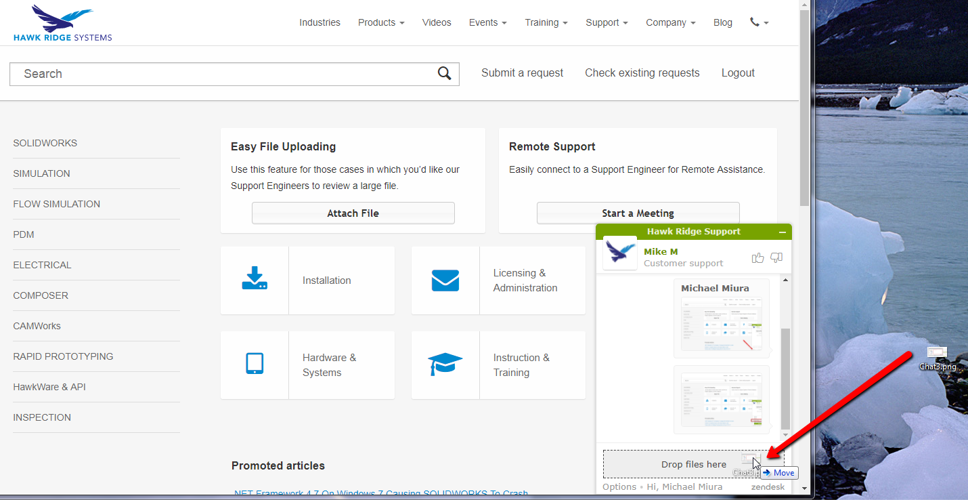Screen dimensions: 968x500
Task: Open Company dropdown menu
Action: 670,22
